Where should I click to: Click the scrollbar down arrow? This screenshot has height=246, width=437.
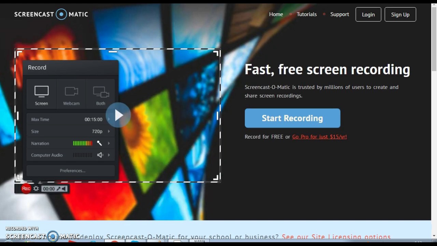[434, 236]
